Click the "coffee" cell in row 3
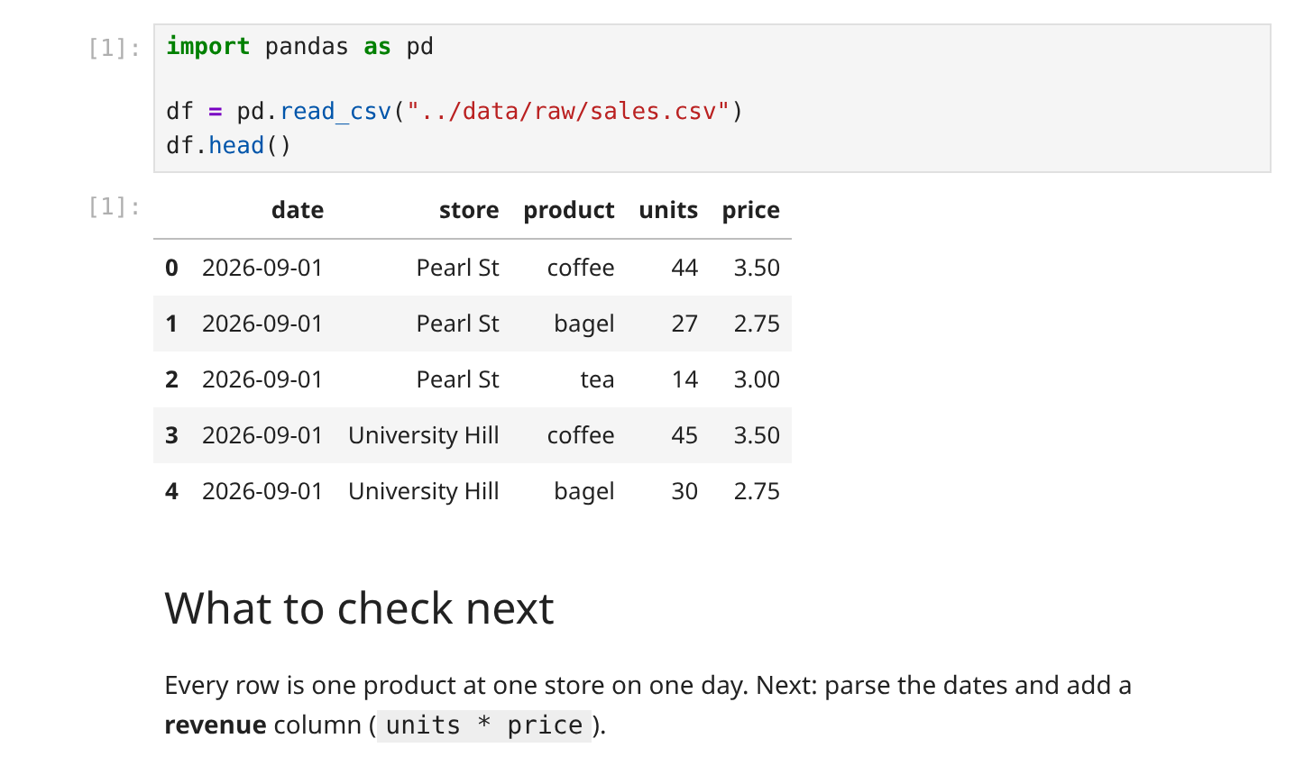The height and width of the screenshot is (766, 1295). (581, 435)
